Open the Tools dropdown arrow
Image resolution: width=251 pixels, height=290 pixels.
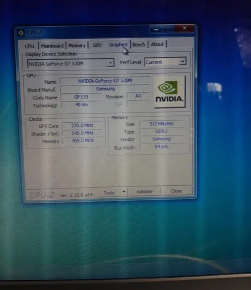pyautogui.click(x=124, y=192)
